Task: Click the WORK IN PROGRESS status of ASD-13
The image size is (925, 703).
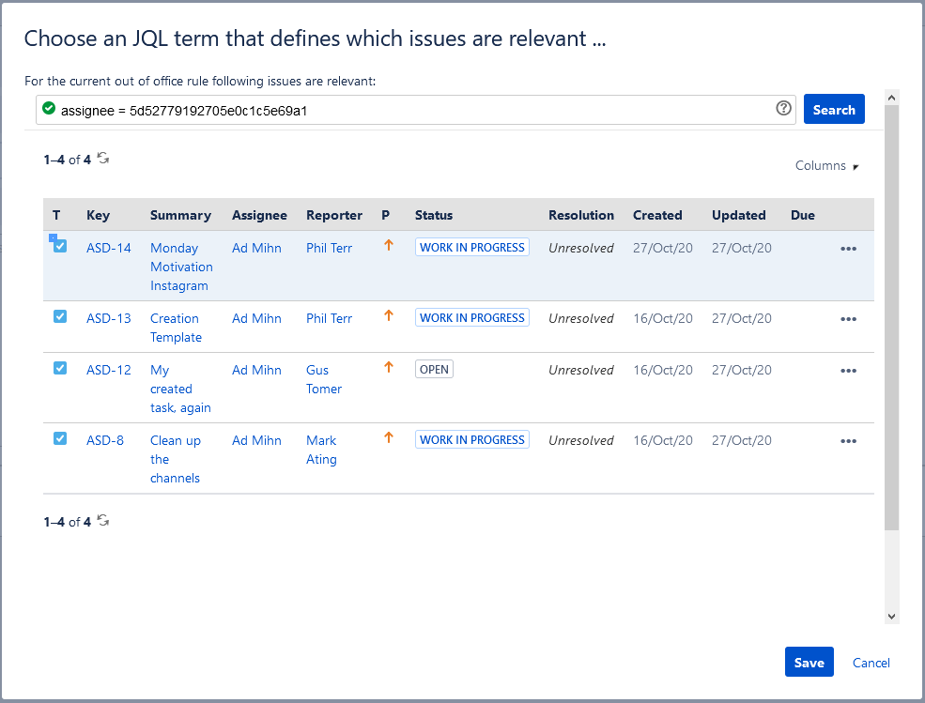Action: coord(472,317)
